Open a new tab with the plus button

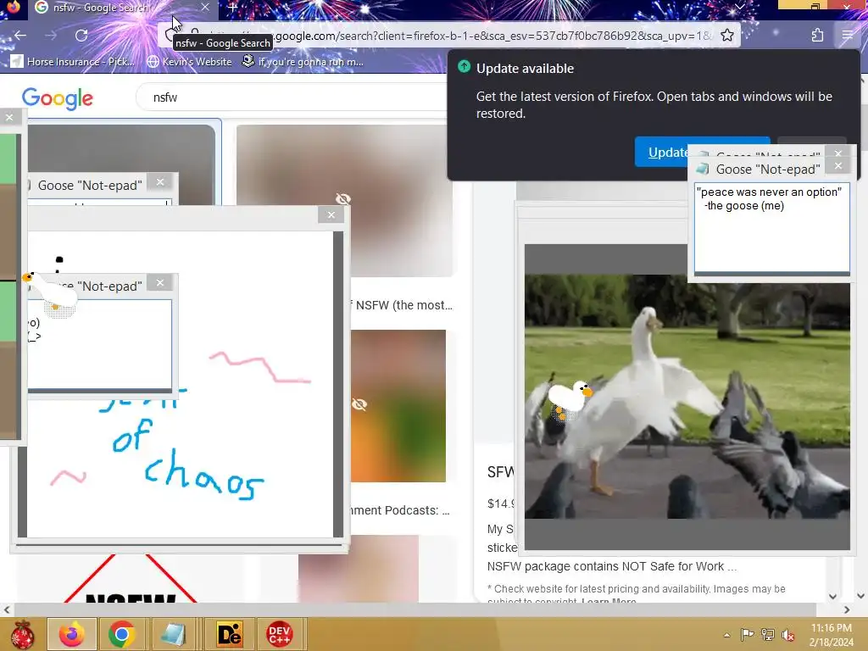click(232, 8)
